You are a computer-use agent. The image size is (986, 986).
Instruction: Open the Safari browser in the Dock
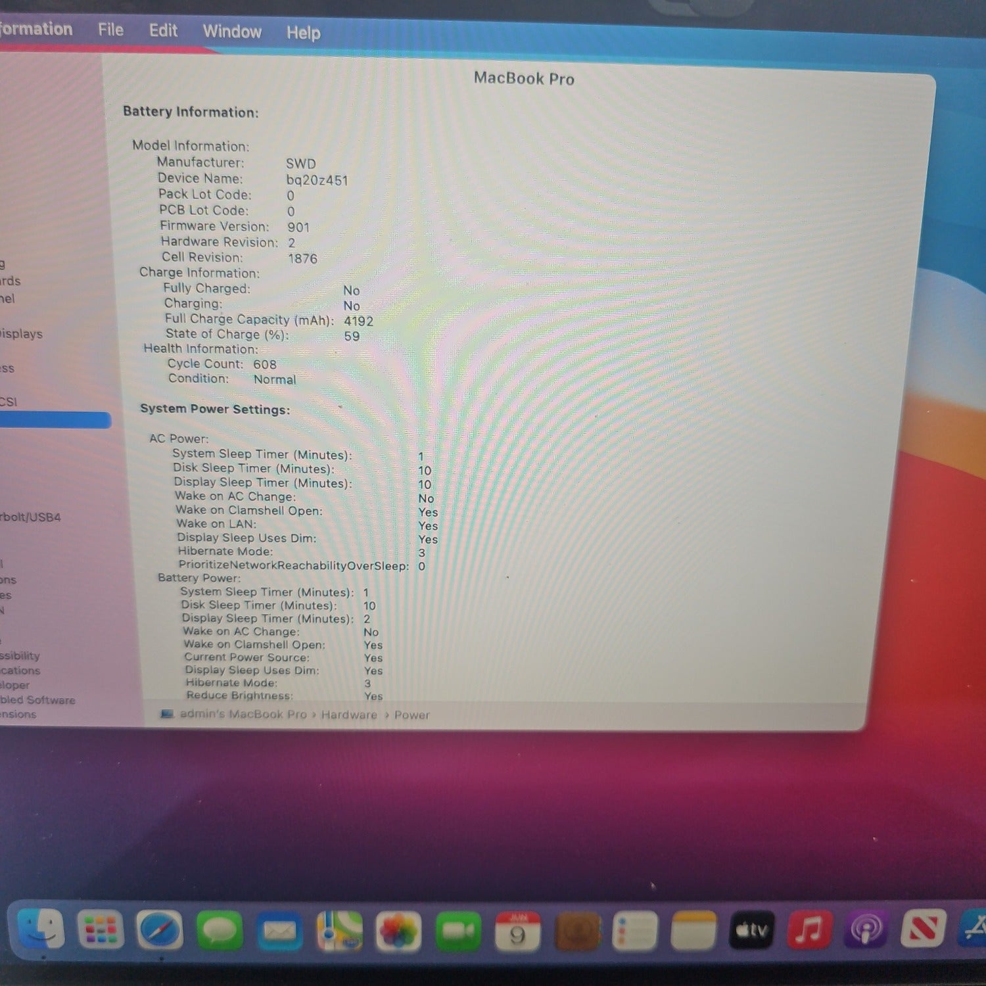(159, 931)
